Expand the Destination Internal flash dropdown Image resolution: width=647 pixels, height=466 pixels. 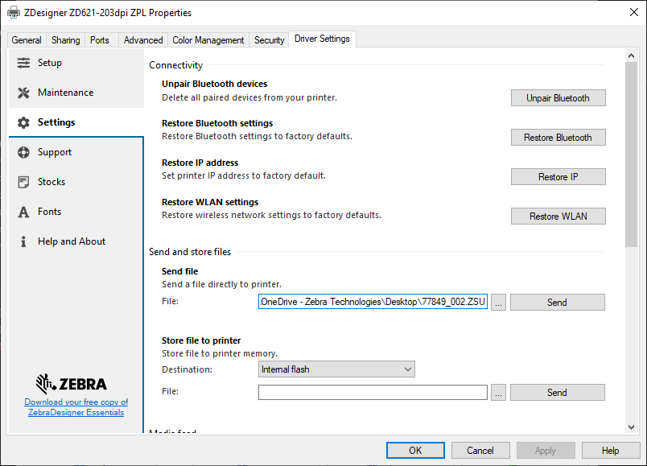(336, 369)
